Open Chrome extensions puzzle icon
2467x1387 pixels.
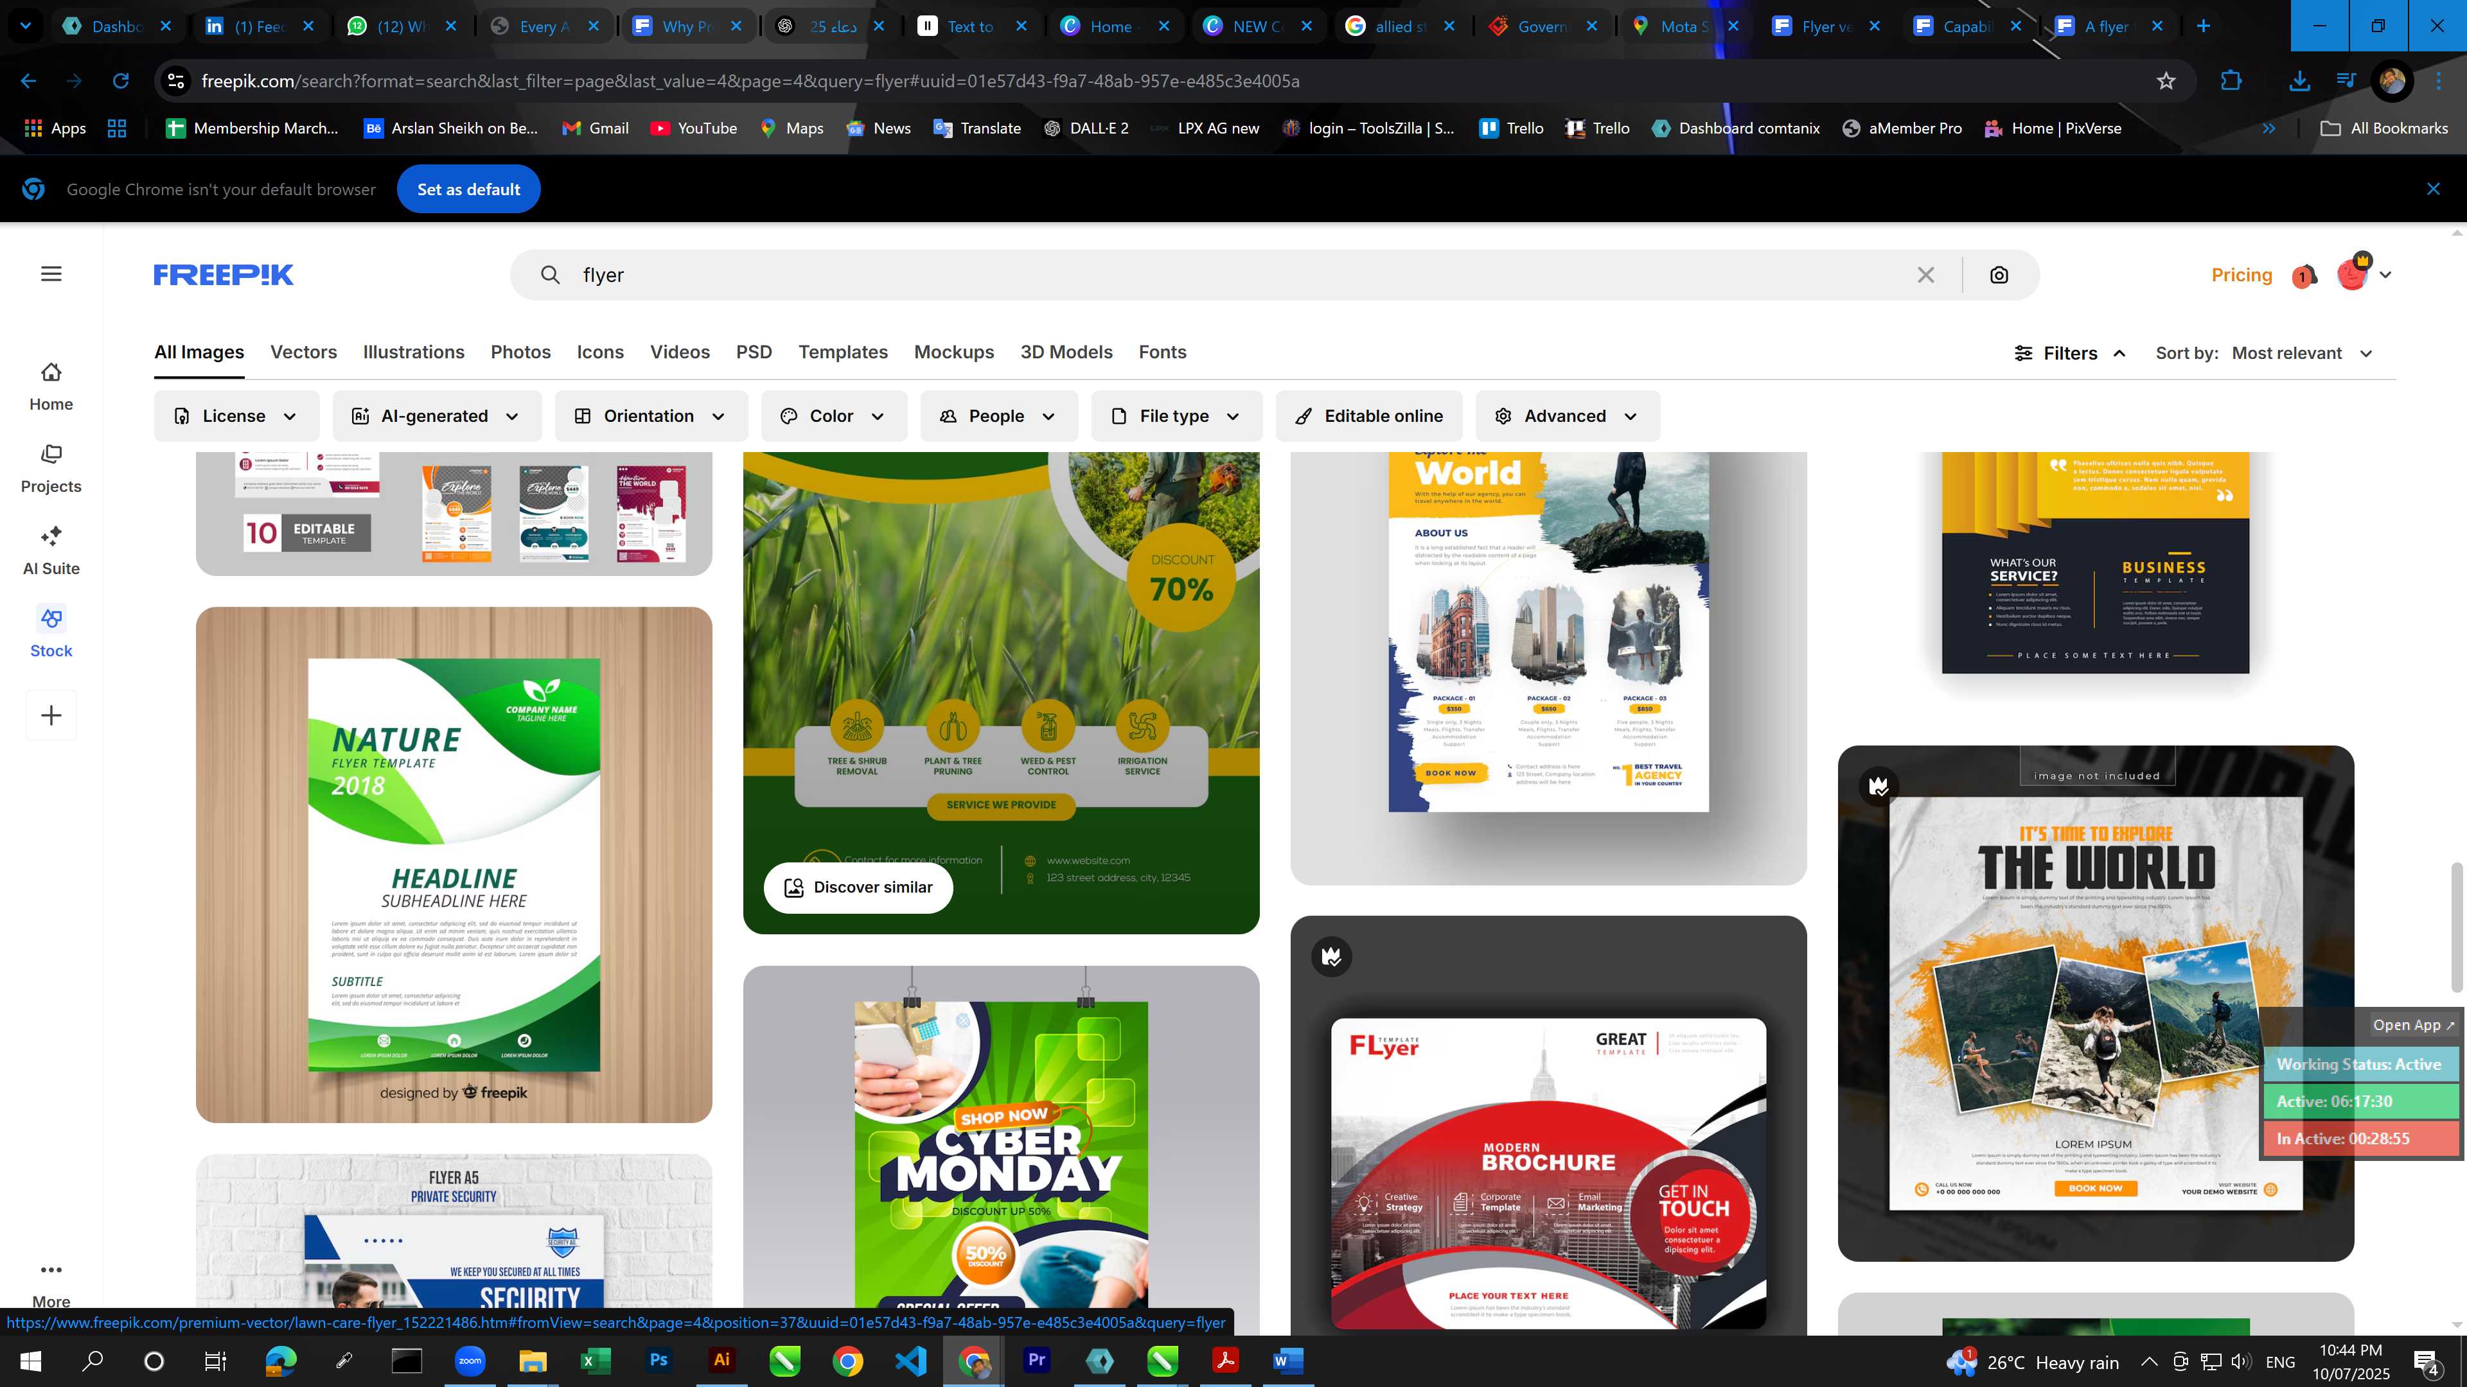coord(2231,82)
